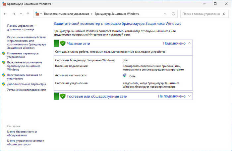The height and width of the screenshot is (151, 232).
Task: Maximize the firewall window
Action: click(215, 4)
